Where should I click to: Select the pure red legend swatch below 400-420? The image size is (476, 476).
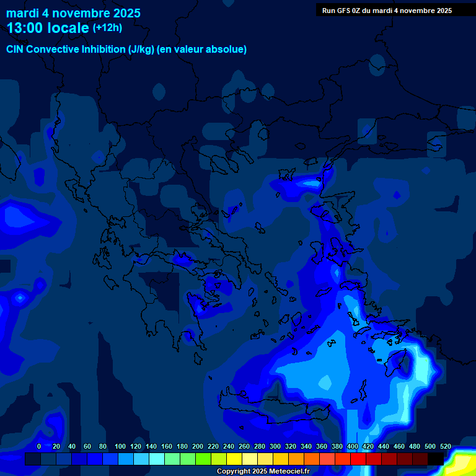tap(358, 459)
